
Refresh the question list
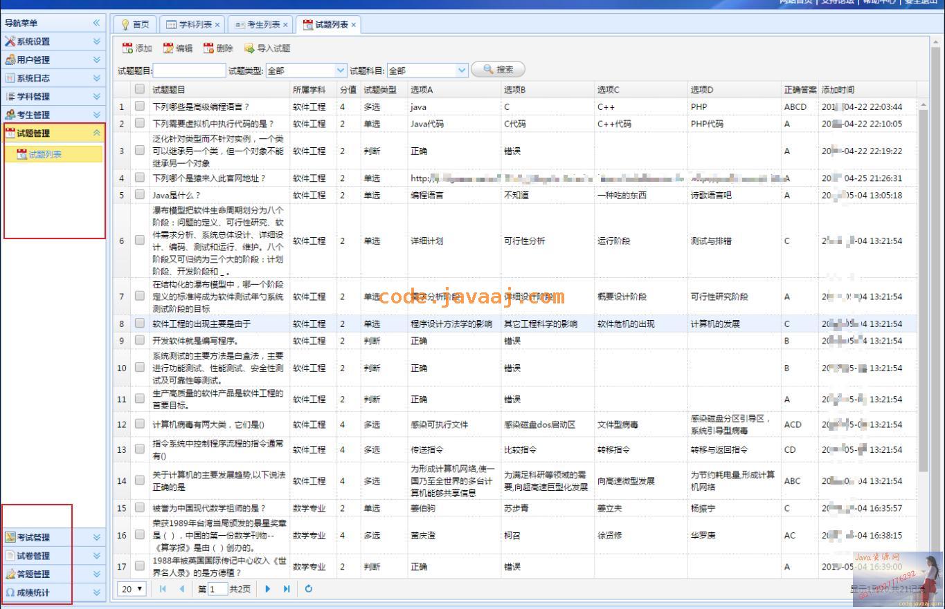tap(308, 589)
